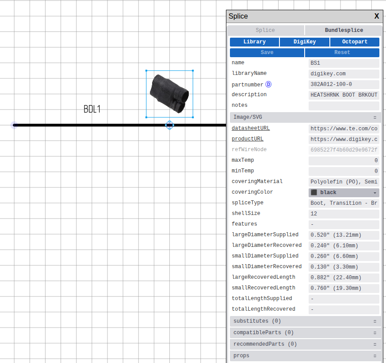Click the heatshrink boot image on the canvas
Screen dimensions: 386x363
tap(169, 93)
